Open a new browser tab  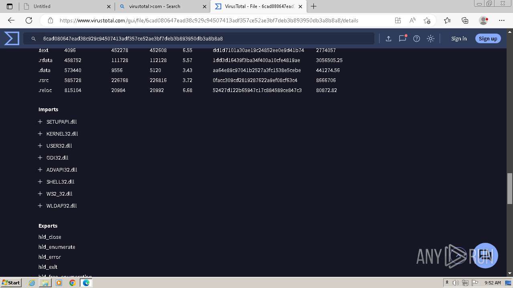[x=314, y=6]
